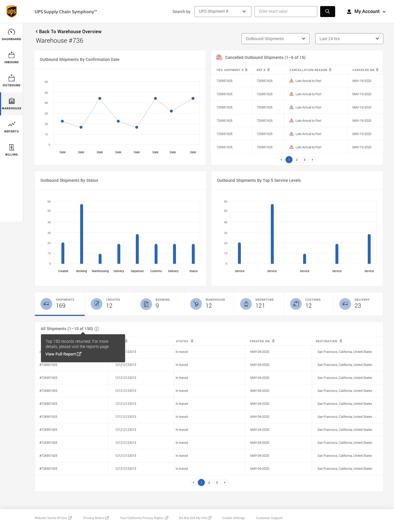The width and height of the screenshot is (394, 526).
Task: Open Cookie Settings footer link
Action: pyautogui.click(x=234, y=518)
